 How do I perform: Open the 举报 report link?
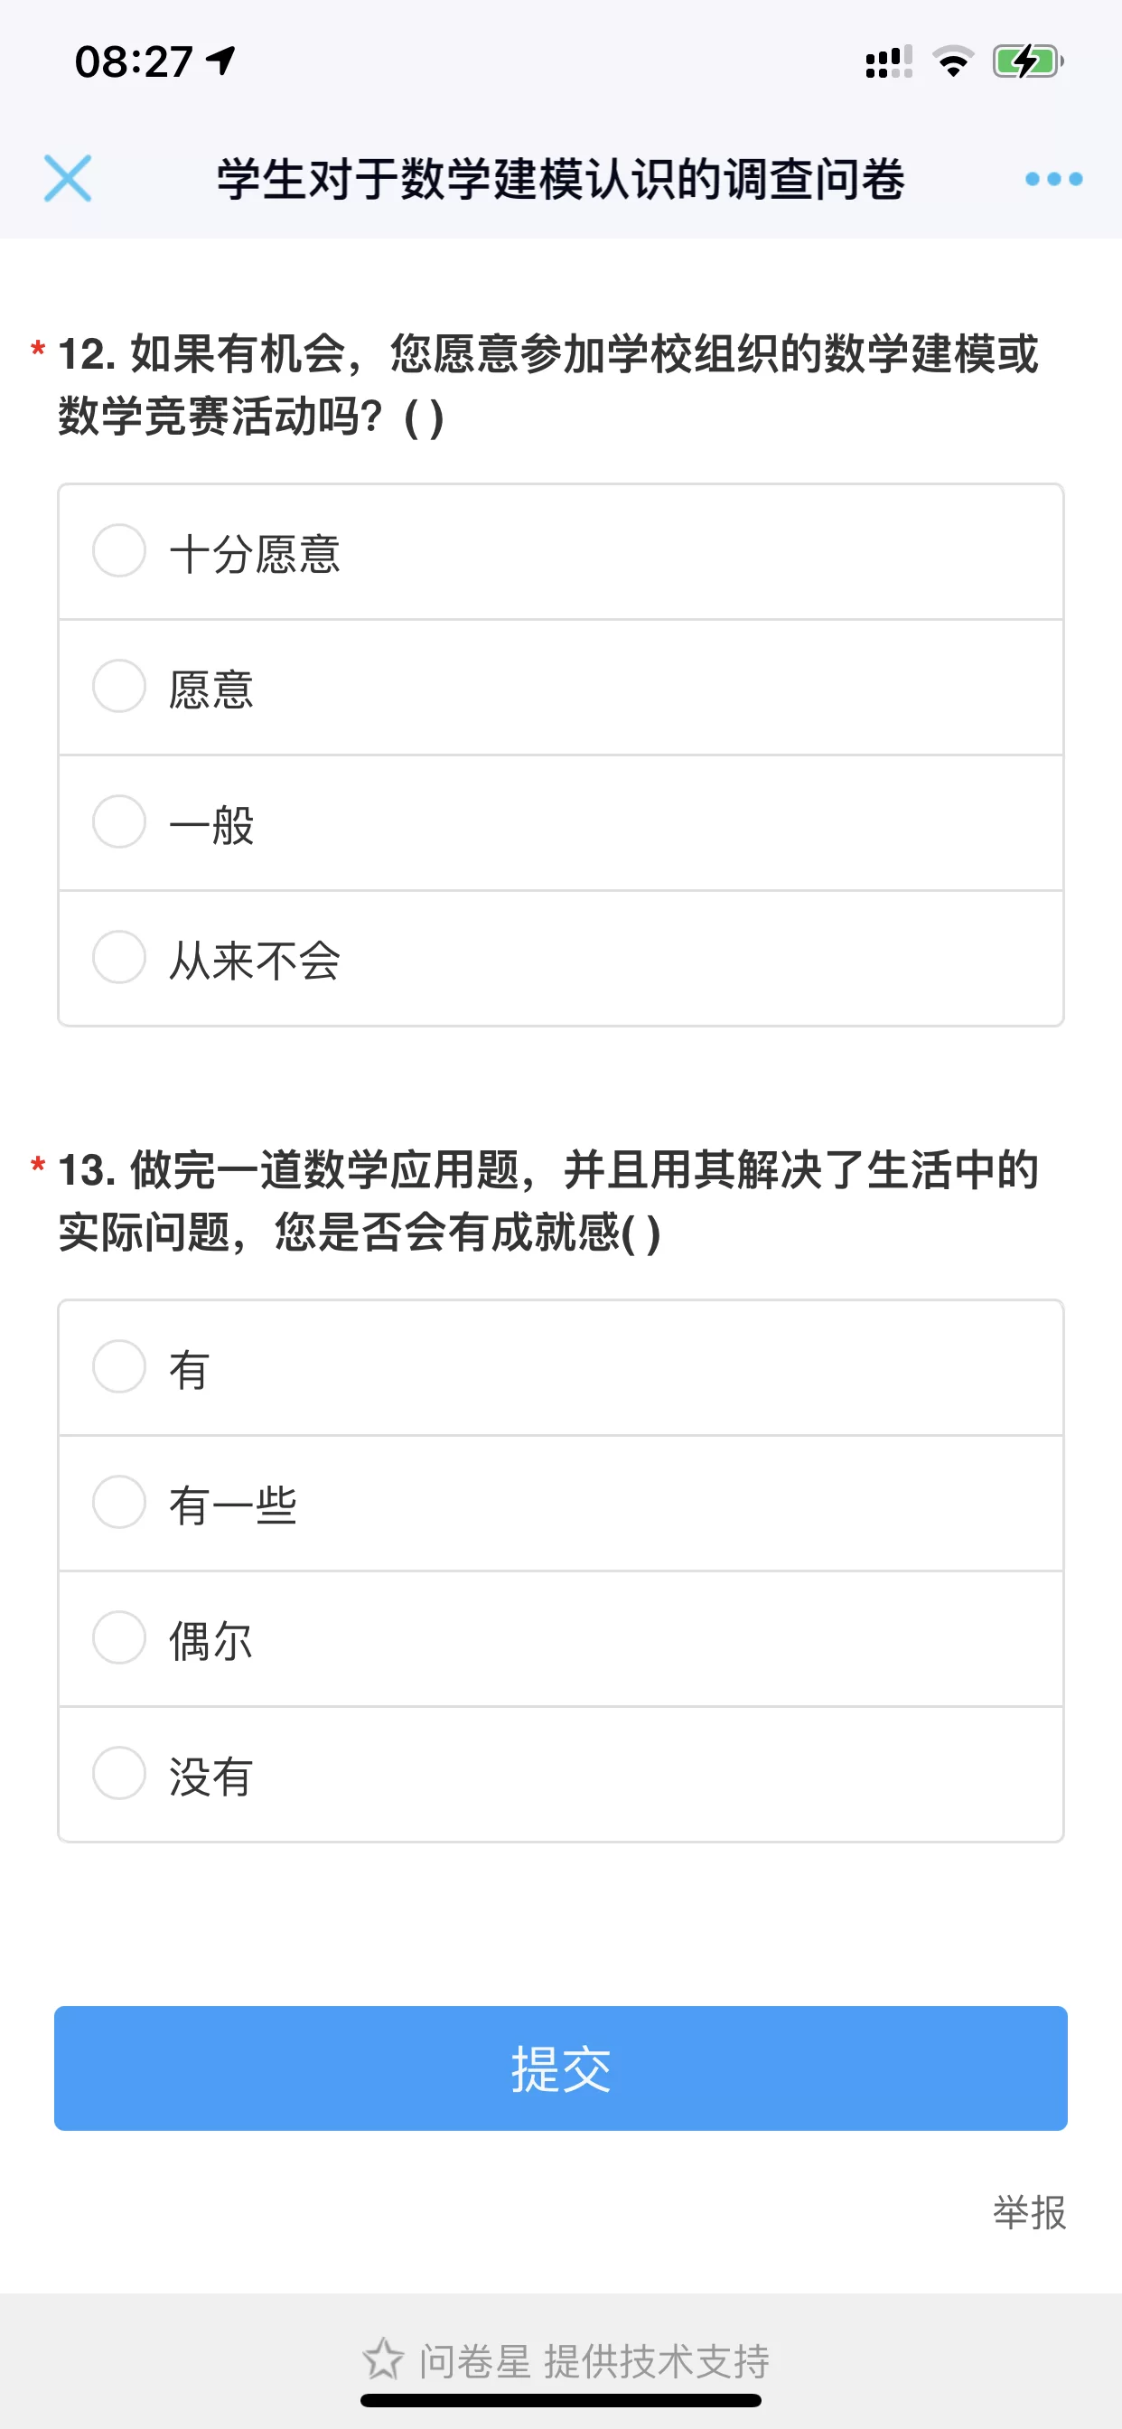tap(1029, 2212)
